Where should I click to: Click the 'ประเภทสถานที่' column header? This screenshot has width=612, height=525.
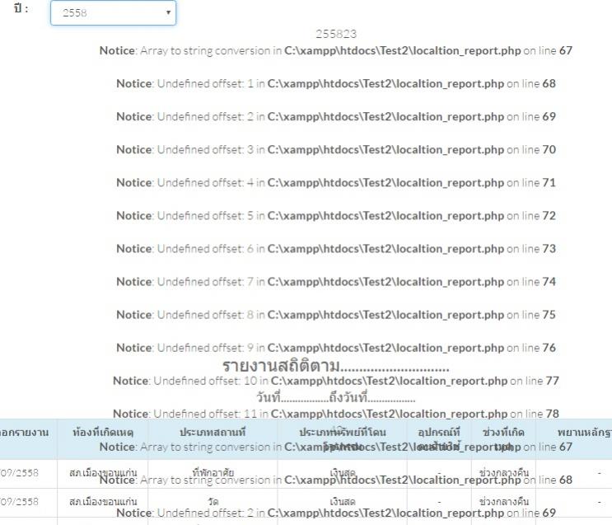(x=213, y=433)
